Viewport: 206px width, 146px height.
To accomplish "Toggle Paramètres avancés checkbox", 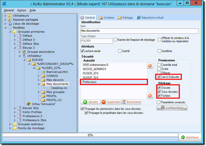I will point(158,102).
